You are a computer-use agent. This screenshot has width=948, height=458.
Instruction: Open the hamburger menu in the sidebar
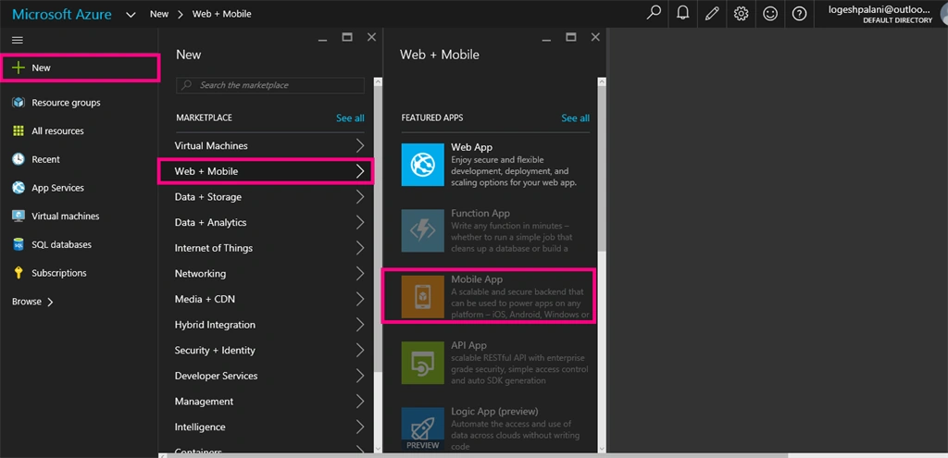point(18,40)
